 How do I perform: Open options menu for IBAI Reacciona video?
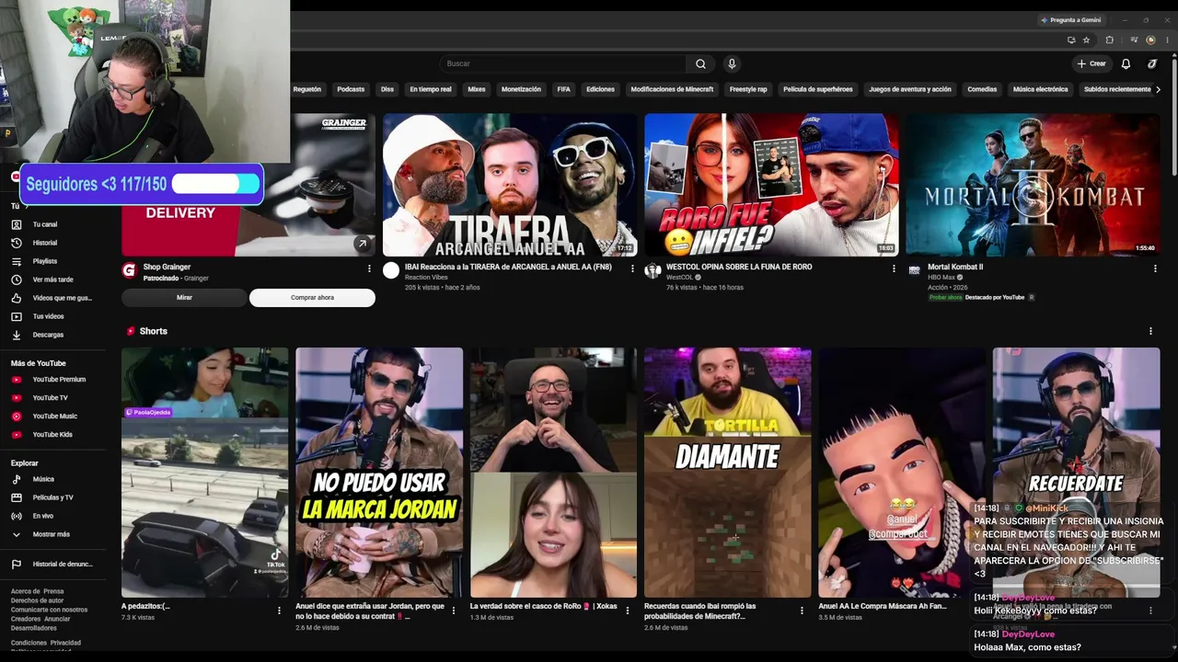(631, 268)
